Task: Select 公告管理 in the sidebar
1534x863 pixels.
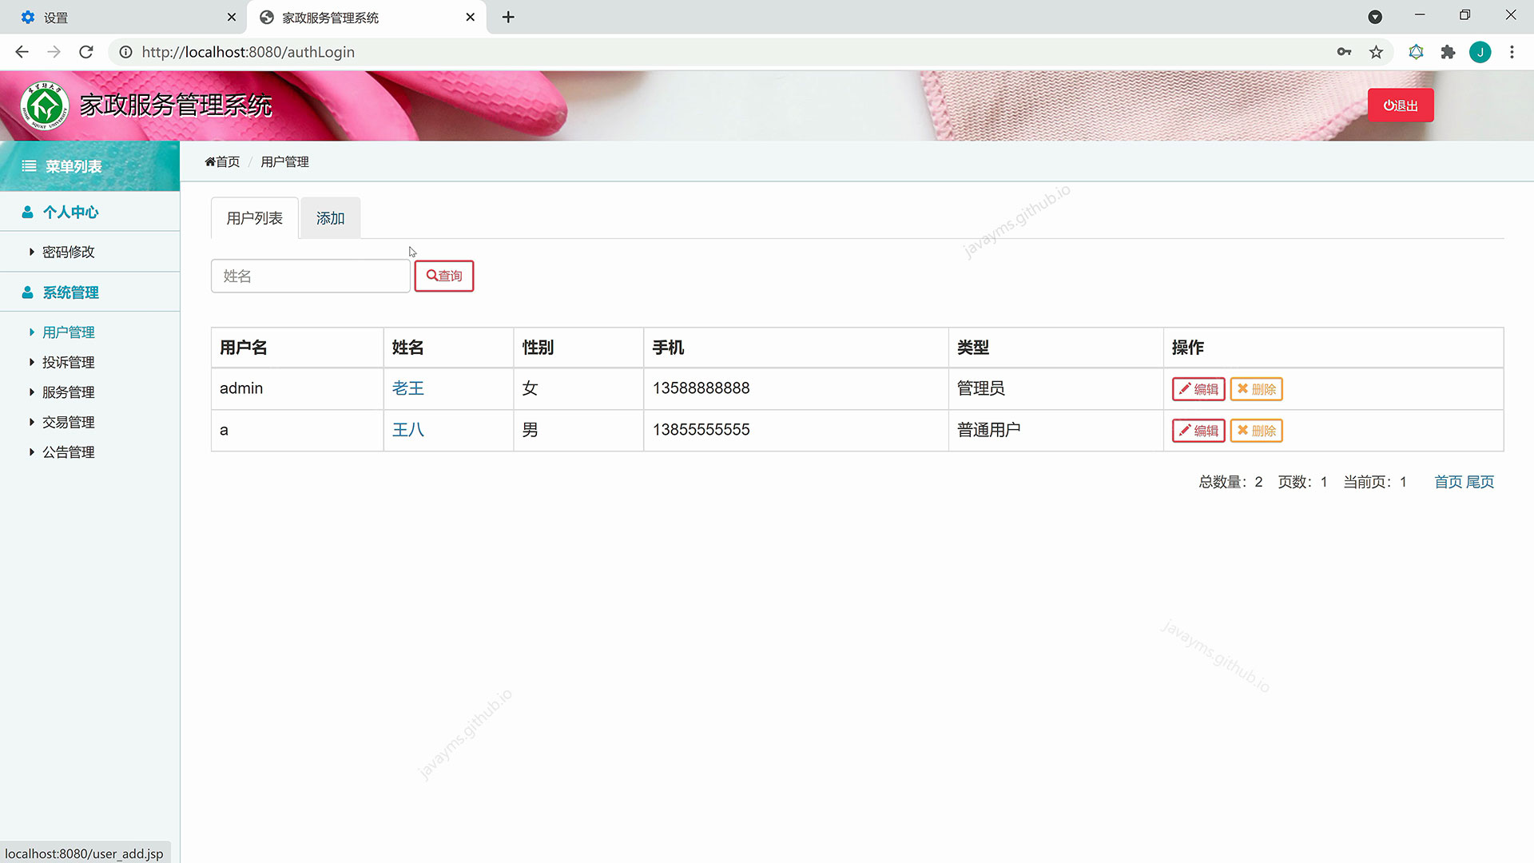Action: 69,452
